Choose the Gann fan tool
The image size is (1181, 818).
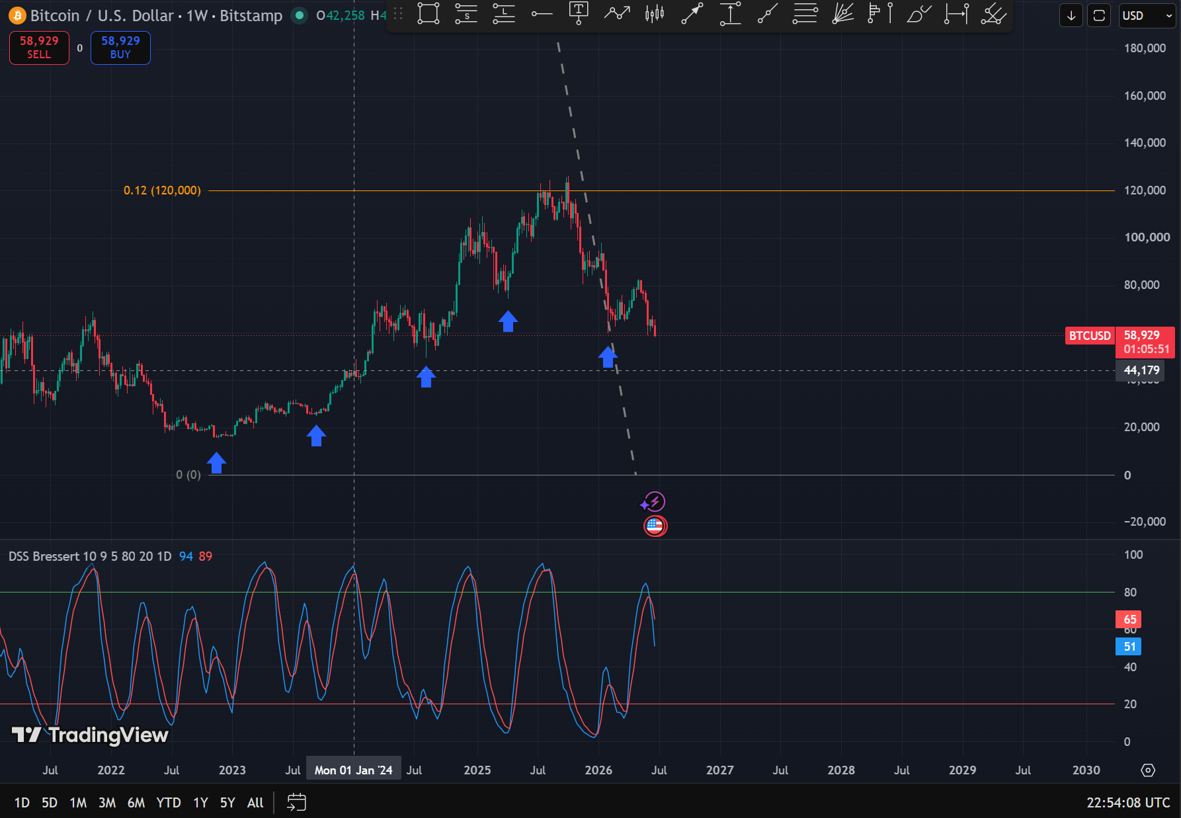(x=843, y=14)
